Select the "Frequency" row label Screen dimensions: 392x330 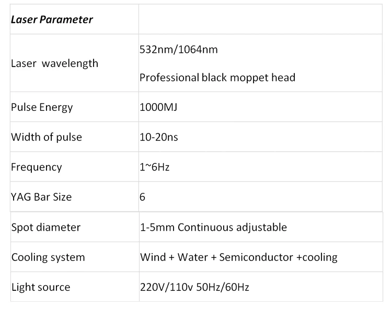(x=37, y=167)
